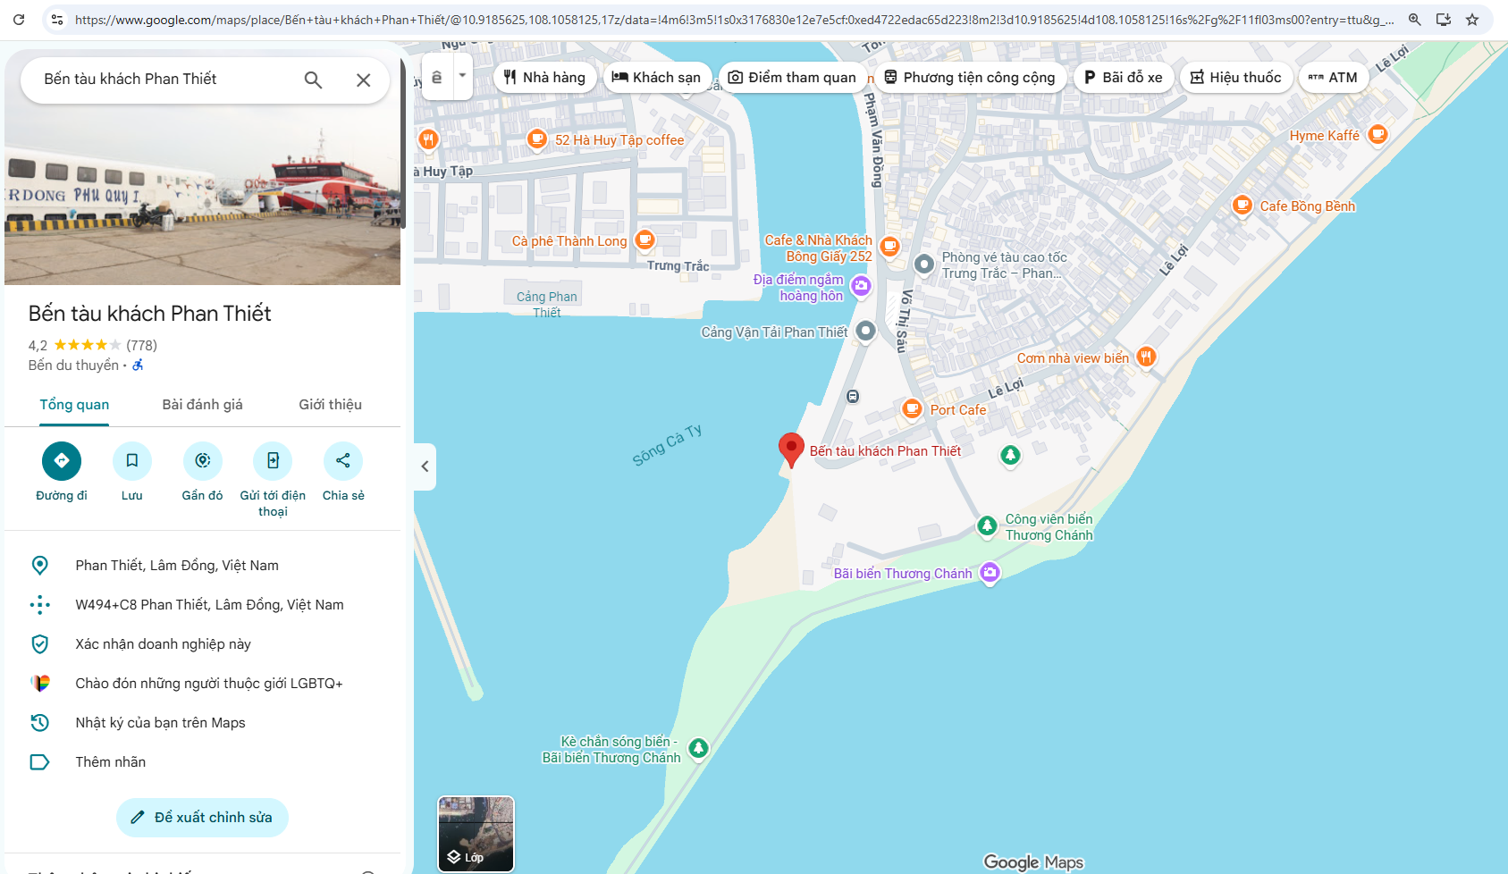
Task: Save place with the Lưu bookmark icon
Action: pyautogui.click(x=132, y=461)
